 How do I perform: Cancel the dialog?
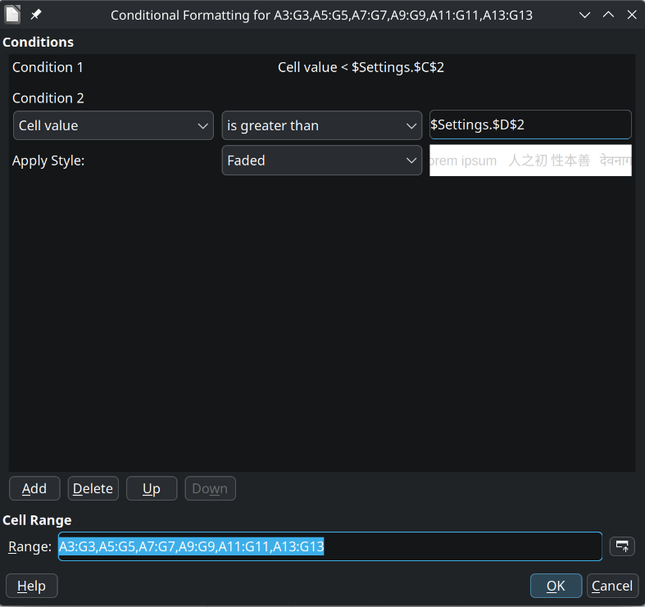point(612,586)
